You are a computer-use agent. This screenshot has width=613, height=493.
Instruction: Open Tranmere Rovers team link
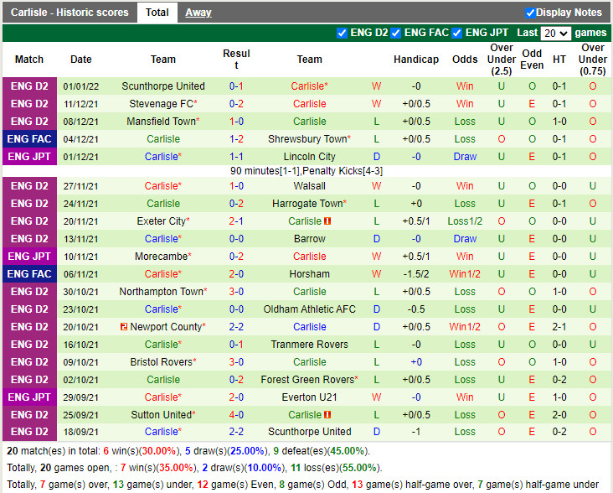[x=309, y=345]
